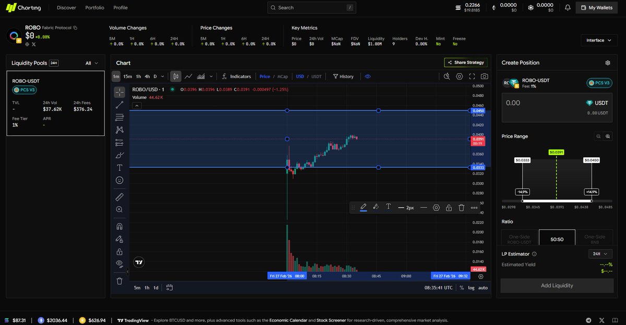The height and width of the screenshot is (325, 626).
Task: Open the go-to-date calendar icon
Action: 170,287
